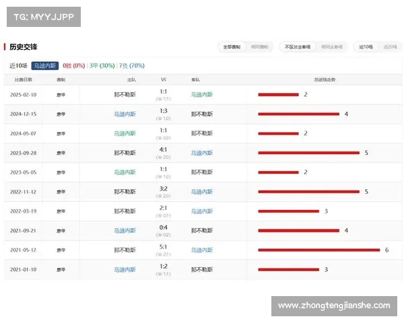The image size is (404, 323).
Task: Open the 1:1 score on 2025-02-10
Action: (x=163, y=92)
